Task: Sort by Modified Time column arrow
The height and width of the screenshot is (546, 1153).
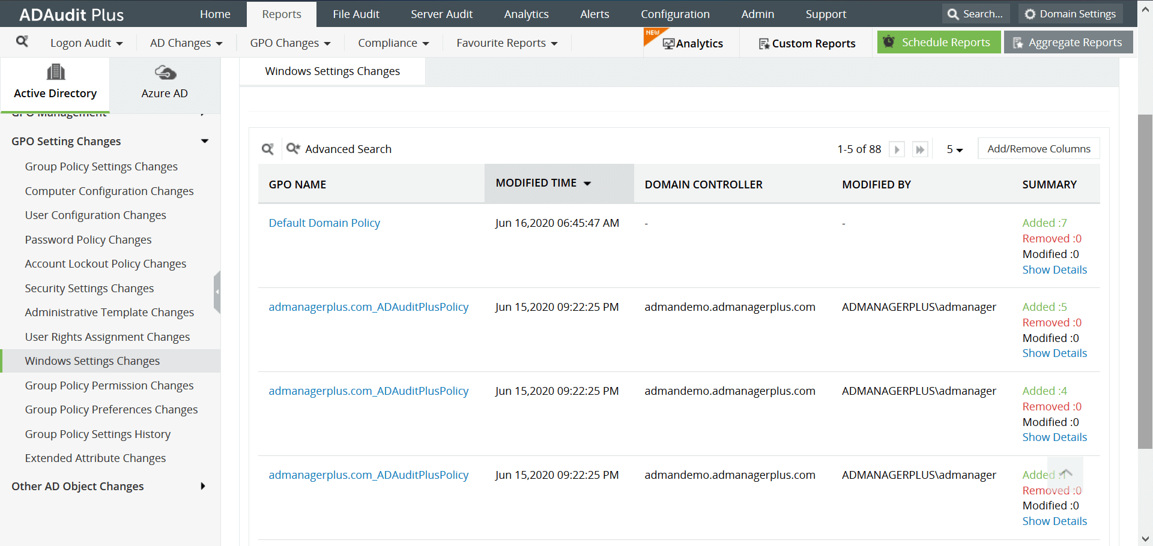Action: (587, 184)
